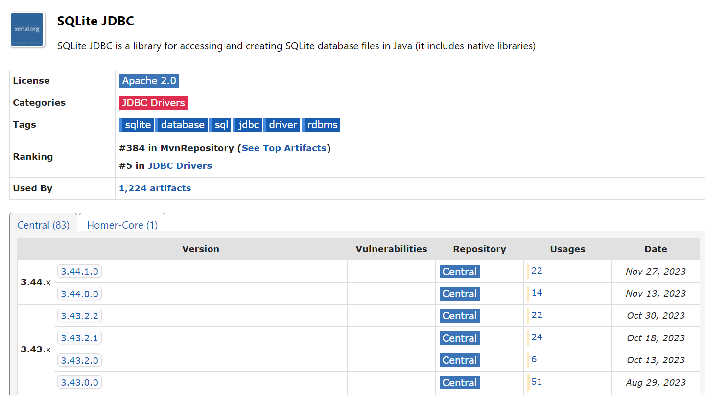
Task: Open the JDBC Drivers category badge
Action: [x=153, y=103]
